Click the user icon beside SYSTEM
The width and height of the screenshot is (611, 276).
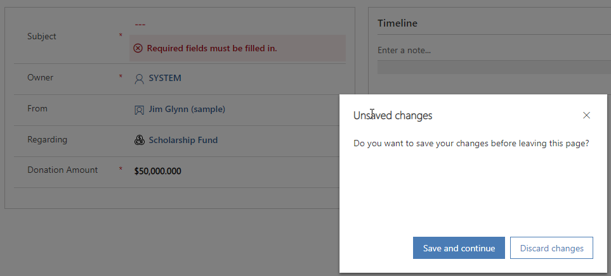(x=139, y=79)
